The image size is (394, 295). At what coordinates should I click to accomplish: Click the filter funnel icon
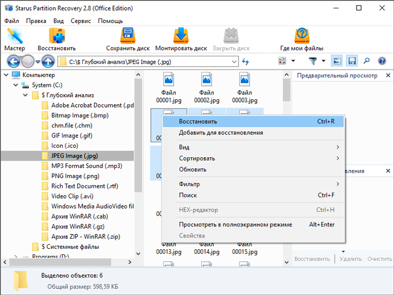312,61
